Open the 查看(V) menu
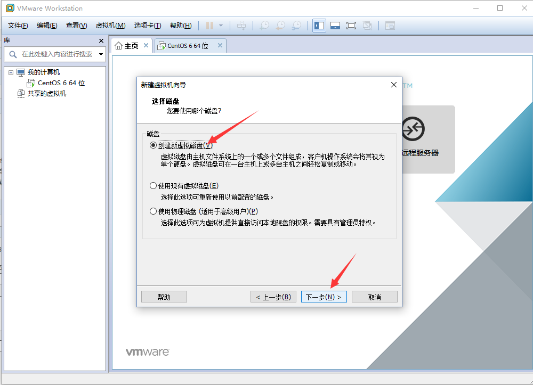533x385 pixels. (x=76, y=26)
